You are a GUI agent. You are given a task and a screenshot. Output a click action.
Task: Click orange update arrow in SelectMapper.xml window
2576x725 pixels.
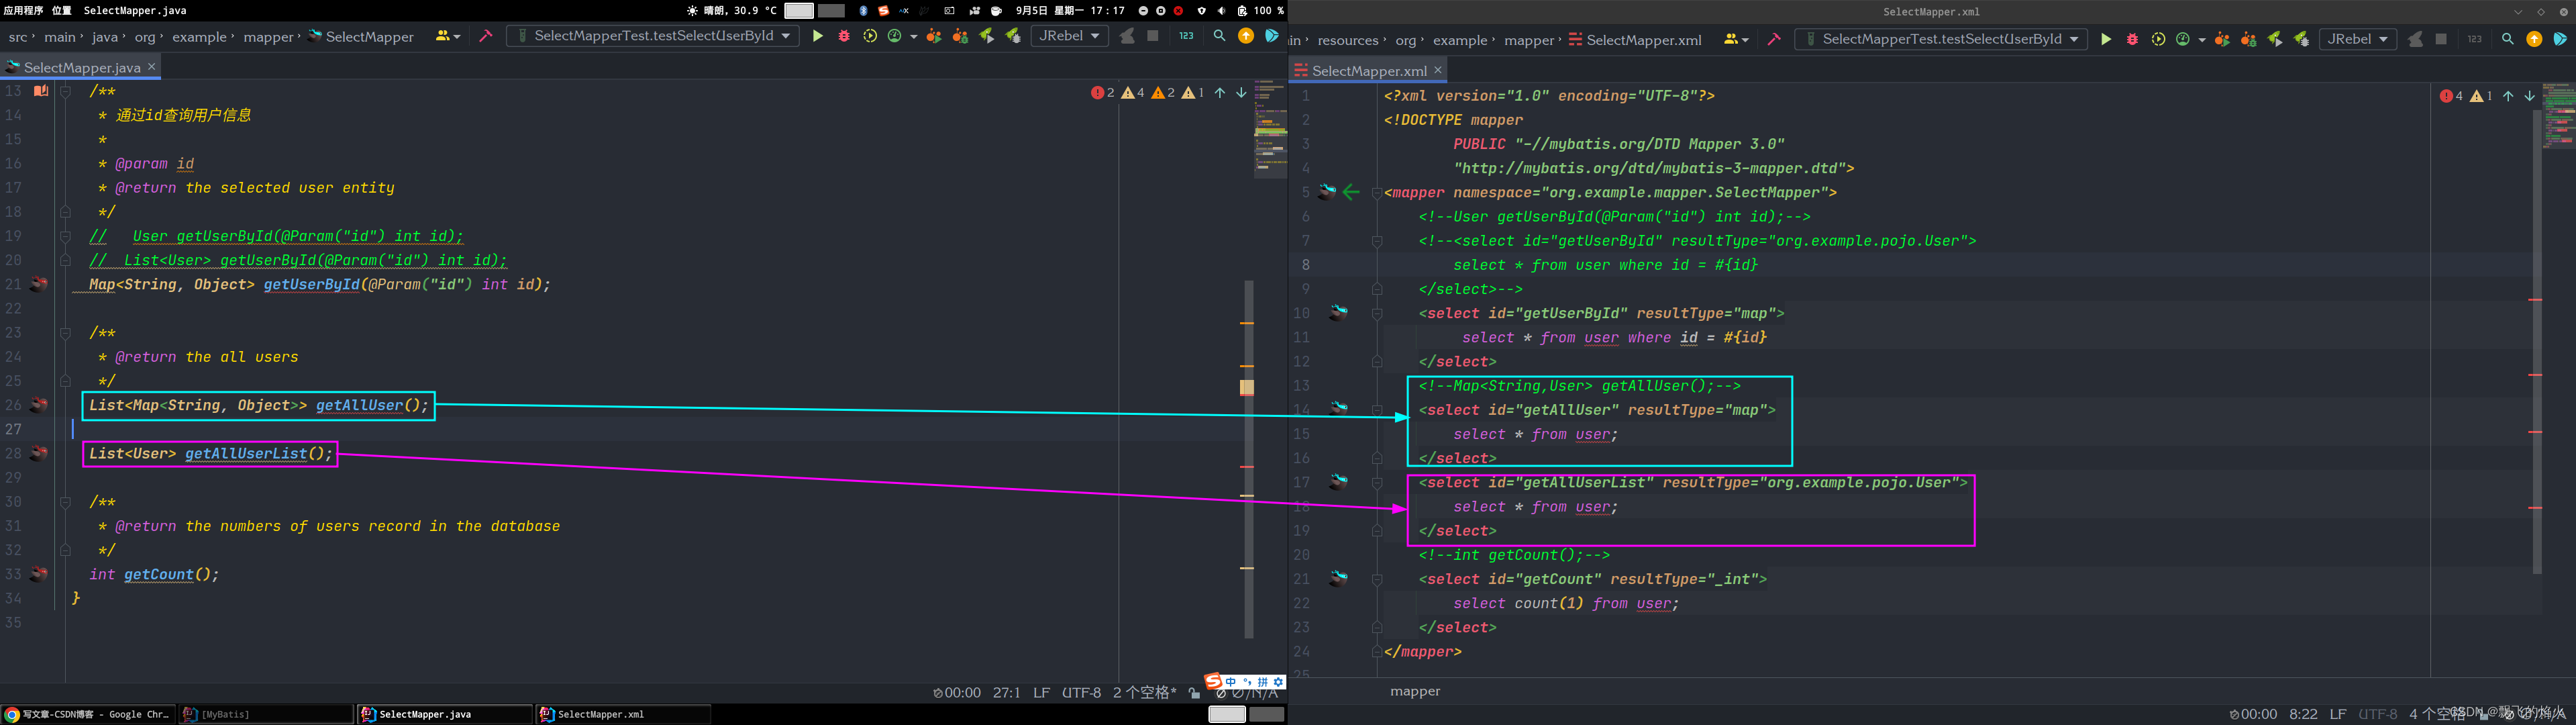pos(2534,39)
